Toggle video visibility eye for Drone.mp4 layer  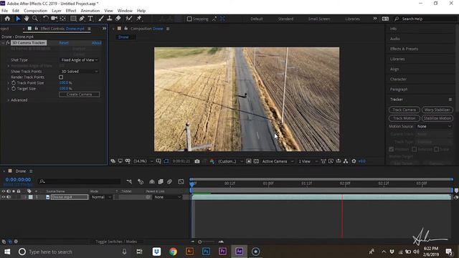pyautogui.click(x=4, y=197)
